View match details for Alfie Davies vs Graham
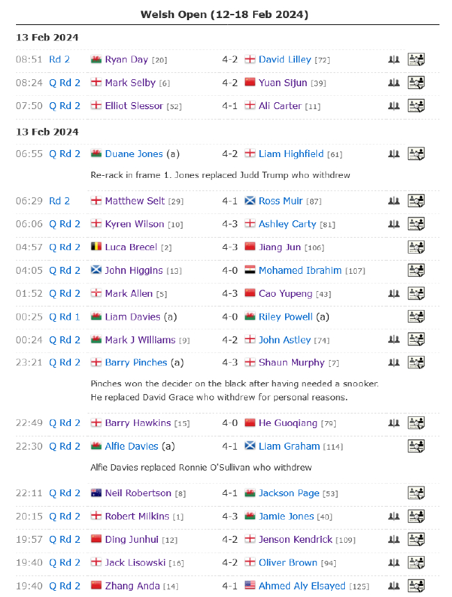The height and width of the screenshot is (597, 452). tap(416, 446)
